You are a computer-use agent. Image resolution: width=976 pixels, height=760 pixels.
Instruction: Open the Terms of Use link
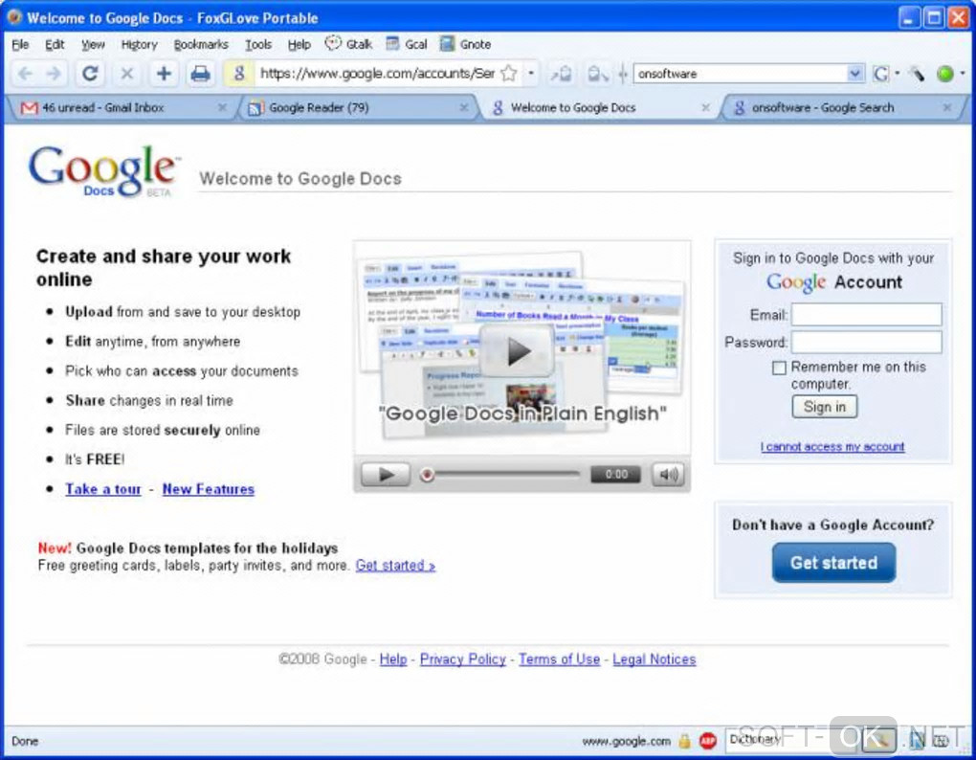[x=560, y=659]
